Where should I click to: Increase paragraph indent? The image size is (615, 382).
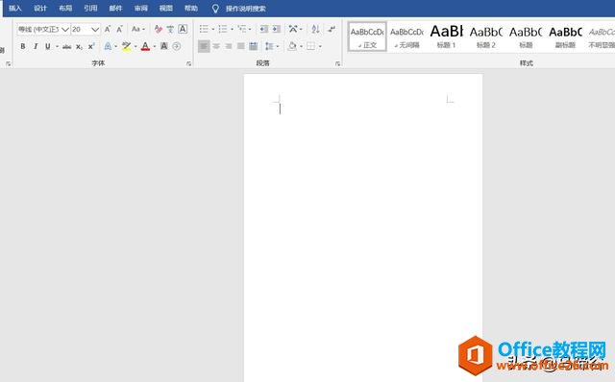(x=277, y=29)
